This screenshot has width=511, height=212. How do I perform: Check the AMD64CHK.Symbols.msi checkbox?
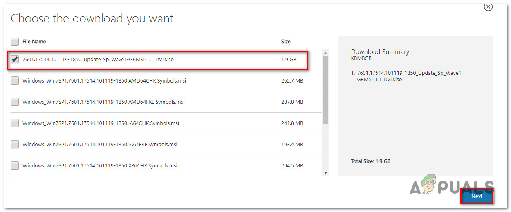coord(15,80)
